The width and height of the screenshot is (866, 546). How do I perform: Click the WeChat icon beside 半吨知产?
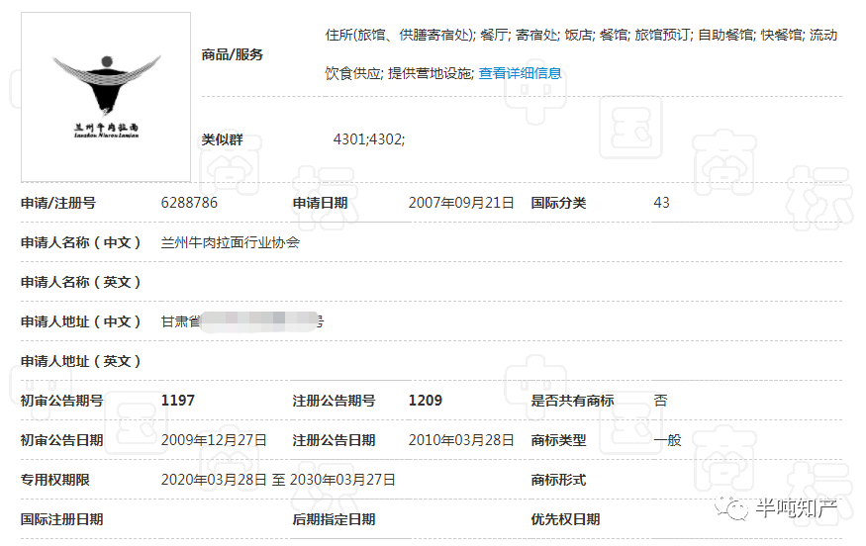pos(737,508)
